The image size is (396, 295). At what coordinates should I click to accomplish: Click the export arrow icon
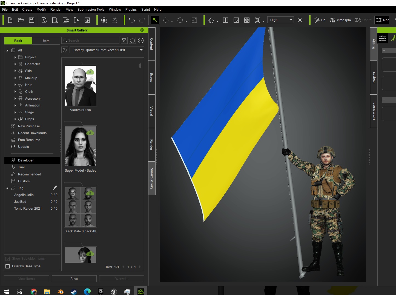coord(76,20)
